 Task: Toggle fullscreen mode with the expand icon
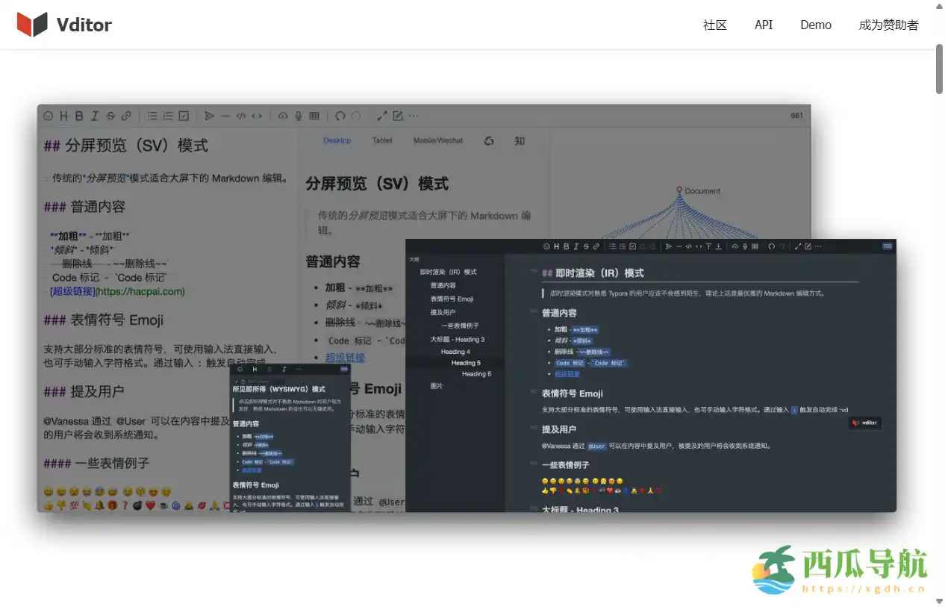(383, 116)
